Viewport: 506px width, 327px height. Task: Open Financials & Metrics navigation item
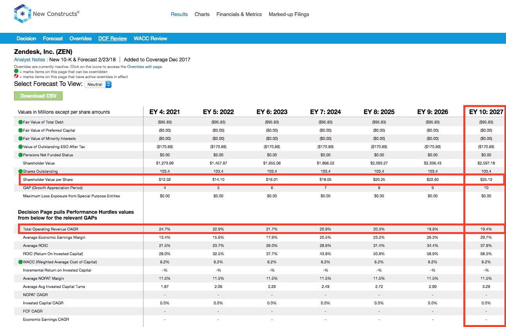click(239, 14)
